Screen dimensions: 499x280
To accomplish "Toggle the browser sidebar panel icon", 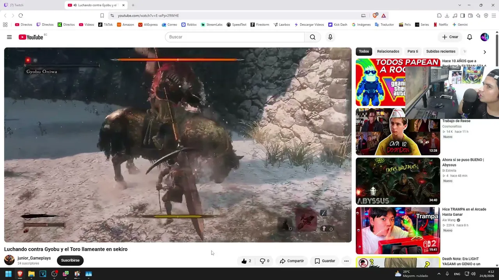I will point(462,16).
